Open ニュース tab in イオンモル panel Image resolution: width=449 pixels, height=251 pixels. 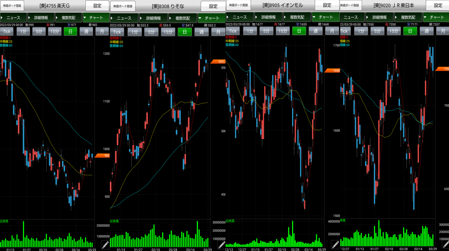(x=239, y=17)
